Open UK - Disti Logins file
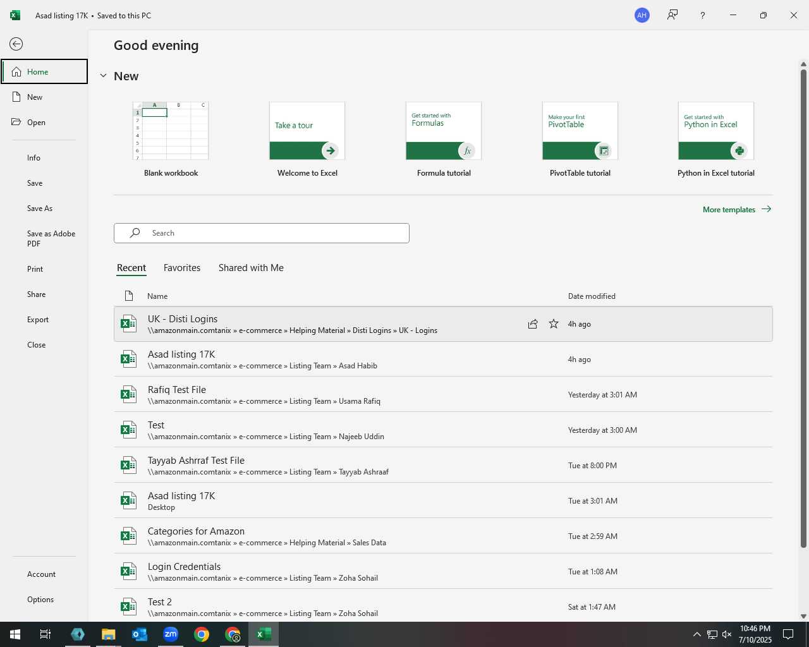 [x=443, y=324]
